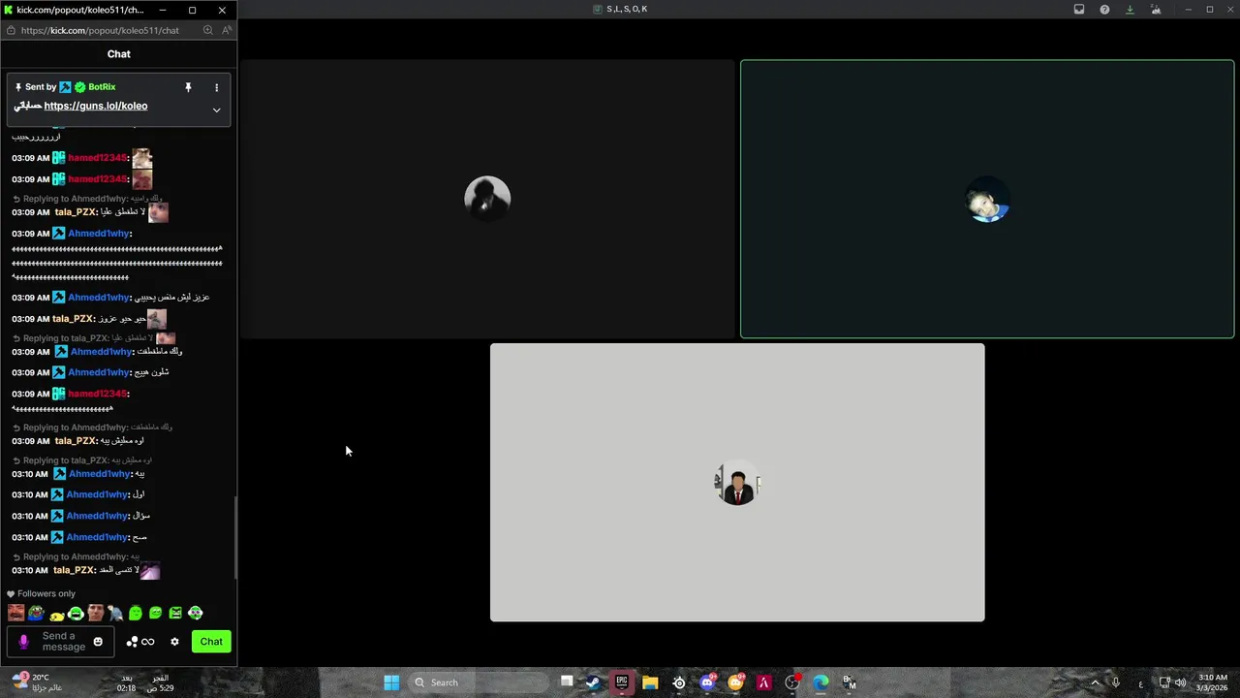Image resolution: width=1240 pixels, height=698 pixels.
Task: Insert green sleepy blob emote
Action: (155, 613)
